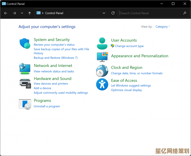
Task: Open the Network and Internet globe icon
Action: point(25,69)
